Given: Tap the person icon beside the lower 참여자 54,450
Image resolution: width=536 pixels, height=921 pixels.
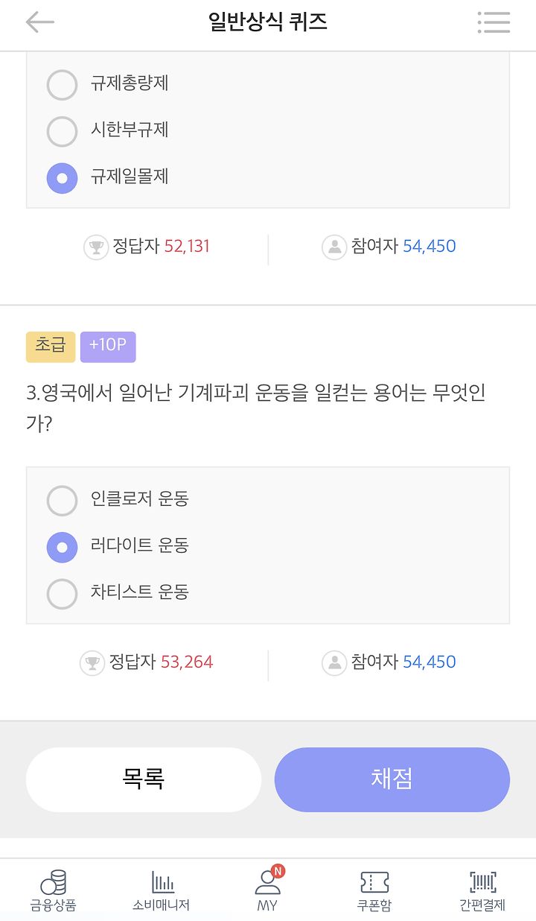Looking at the screenshot, I should 334,662.
